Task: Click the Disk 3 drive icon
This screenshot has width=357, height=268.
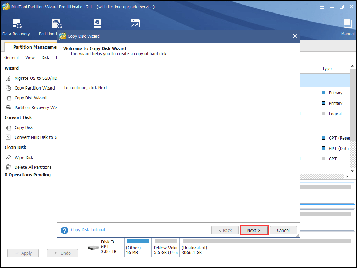Action: pyautogui.click(x=93, y=248)
